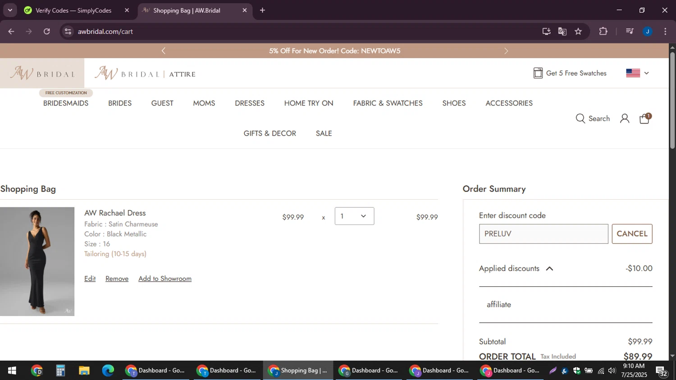Open the Calculator app in the taskbar
Image resolution: width=676 pixels, height=380 pixels.
[60, 371]
